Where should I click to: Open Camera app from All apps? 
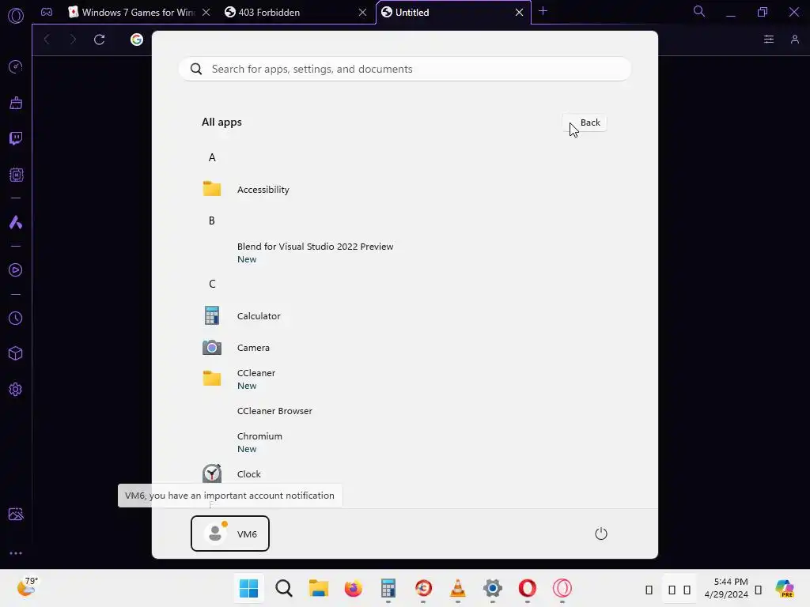point(405,348)
